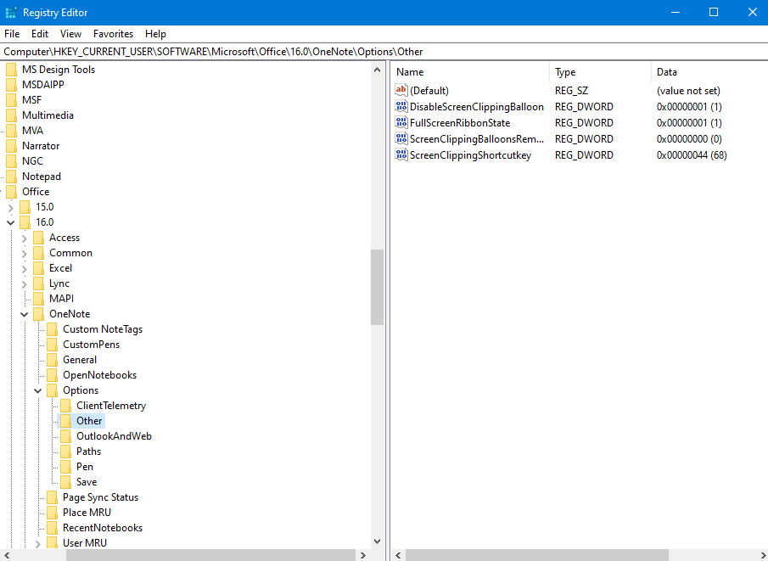Expand the 15.0 registry key
Image resolution: width=768 pixels, height=561 pixels.
coord(11,207)
